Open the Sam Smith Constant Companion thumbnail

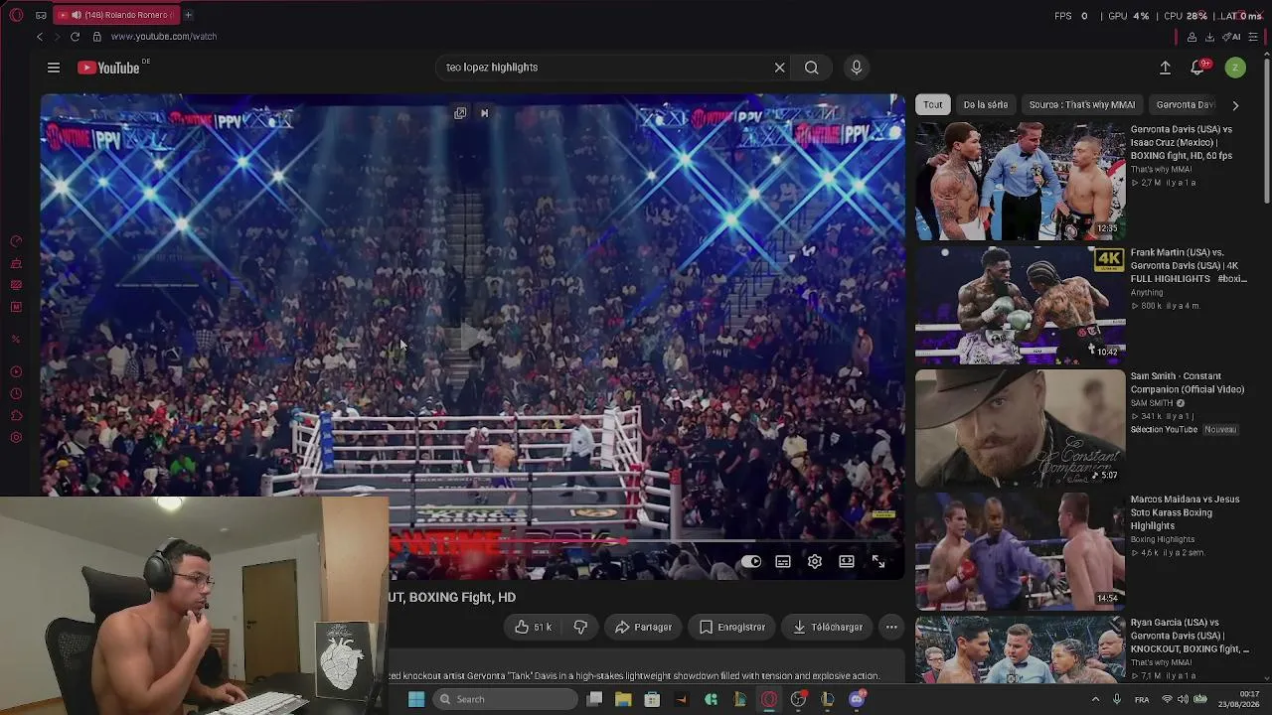click(x=1021, y=428)
